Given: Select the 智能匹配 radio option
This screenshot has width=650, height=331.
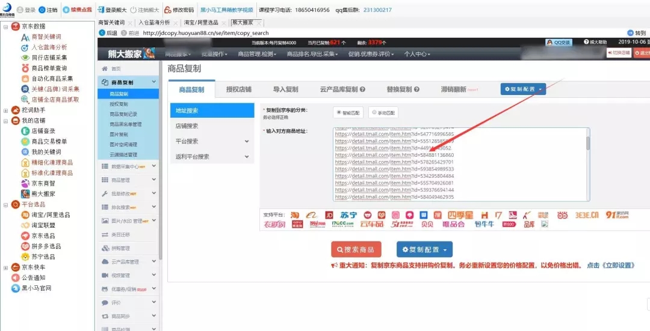Looking at the screenshot, I should click(339, 112).
